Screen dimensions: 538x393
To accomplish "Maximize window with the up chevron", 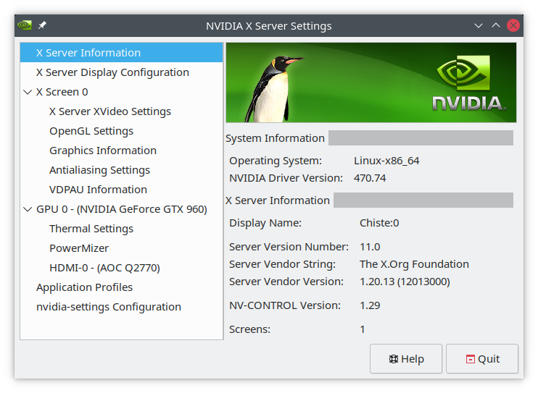I will click(496, 25).
